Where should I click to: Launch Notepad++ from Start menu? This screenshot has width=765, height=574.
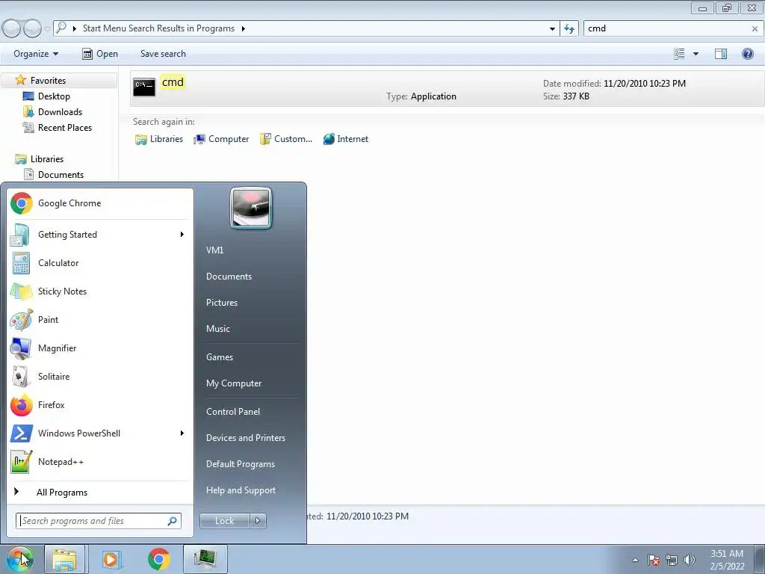[99, 462]
